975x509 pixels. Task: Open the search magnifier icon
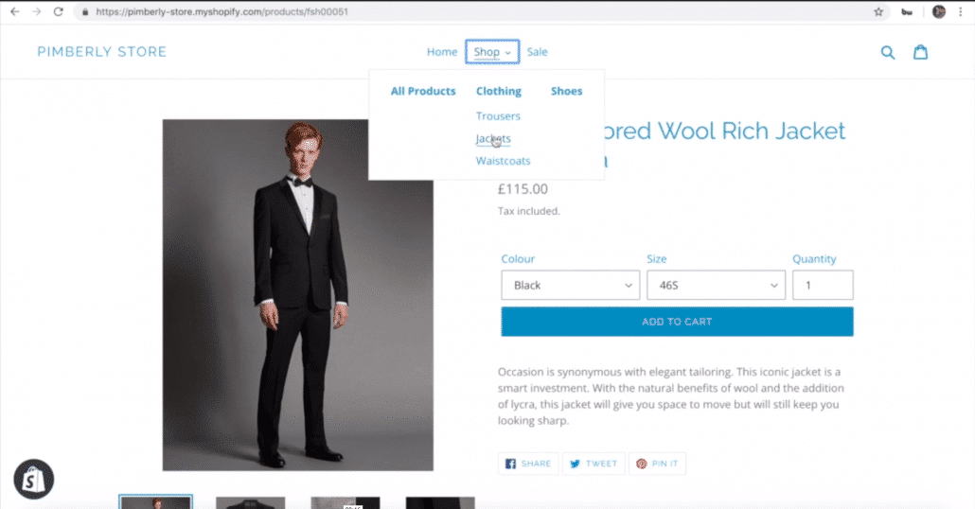(887, 52)
